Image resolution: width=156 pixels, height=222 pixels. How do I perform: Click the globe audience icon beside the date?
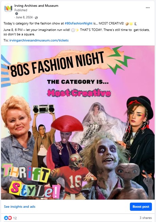(36, 18)
